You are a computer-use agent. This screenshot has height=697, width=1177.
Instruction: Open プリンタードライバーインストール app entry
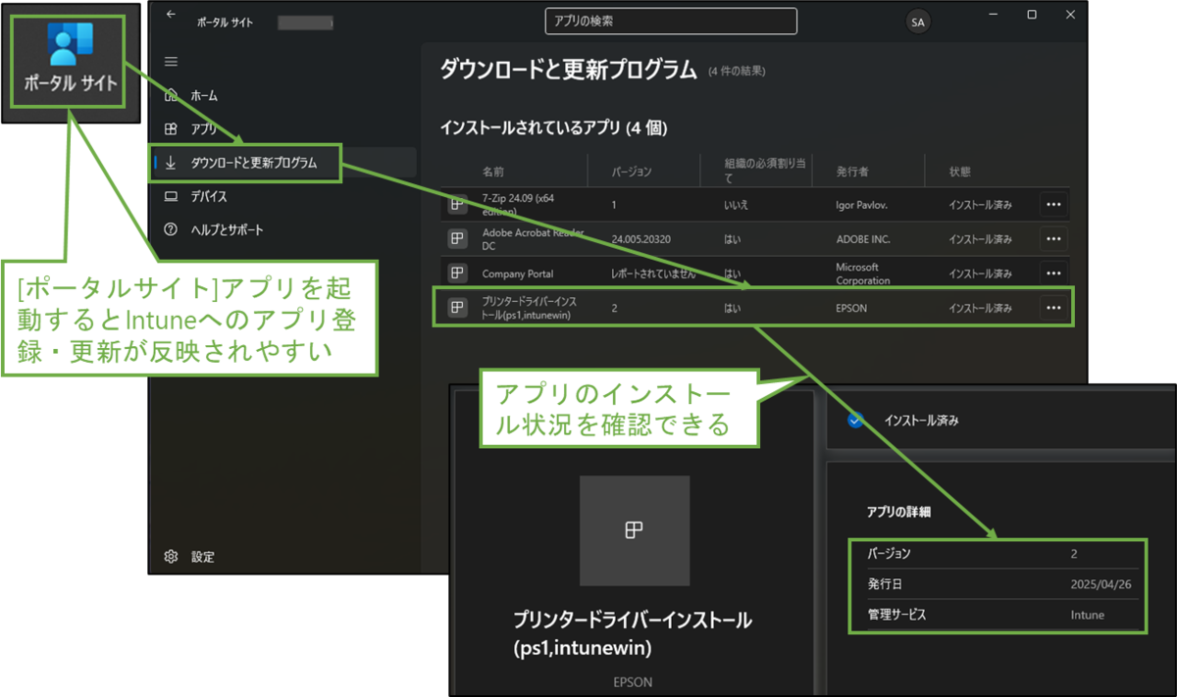(530, 308)
